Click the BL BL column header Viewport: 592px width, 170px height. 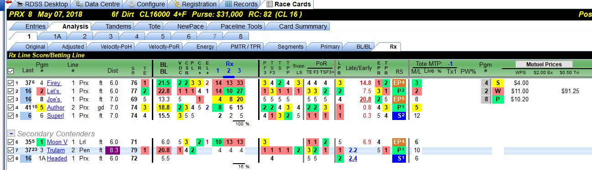(164, 68)
